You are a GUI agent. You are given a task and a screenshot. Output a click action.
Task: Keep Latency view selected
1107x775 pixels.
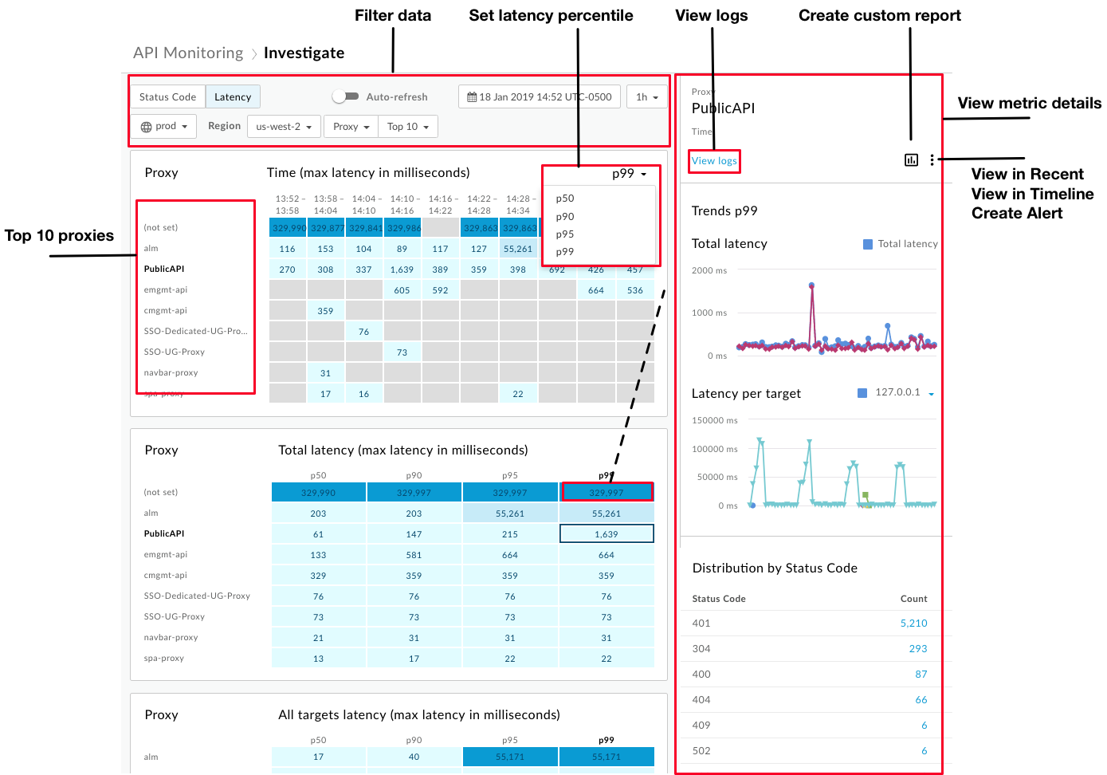tap(233, 96)
